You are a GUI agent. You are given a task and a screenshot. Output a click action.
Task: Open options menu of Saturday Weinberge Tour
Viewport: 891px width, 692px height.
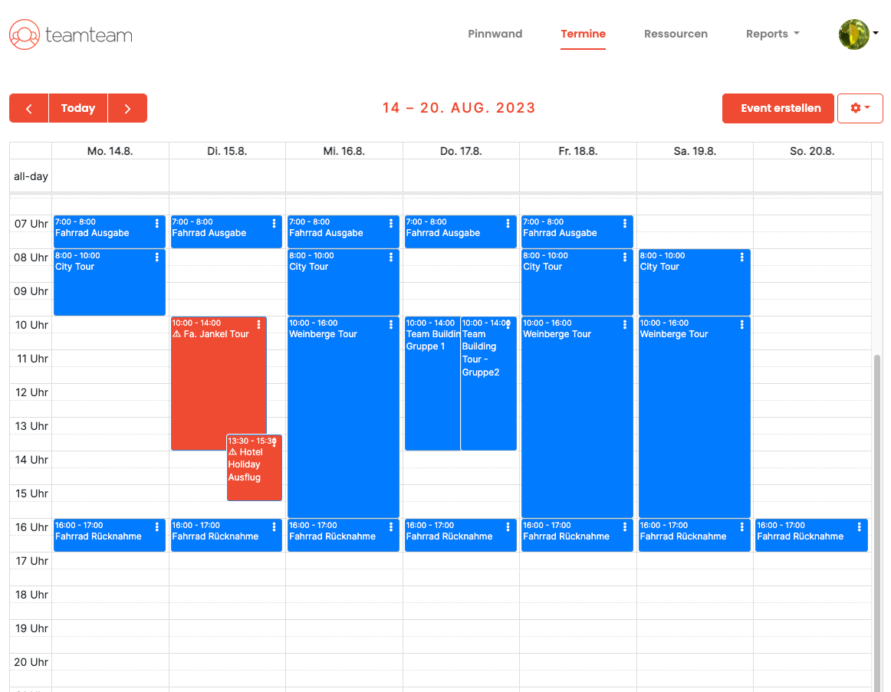742,325
